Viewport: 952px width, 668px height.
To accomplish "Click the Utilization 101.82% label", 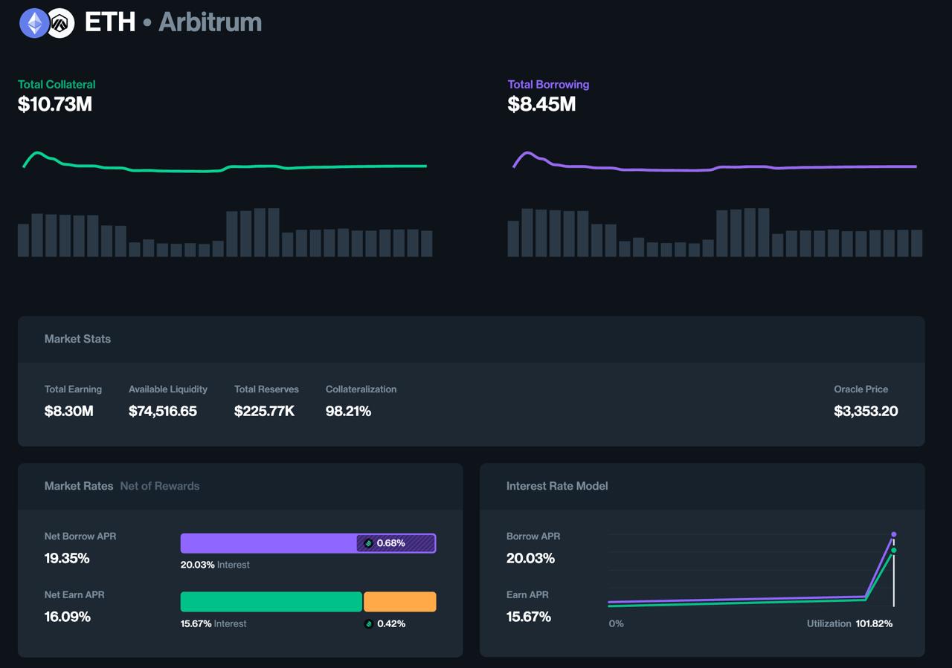I will click(x=849, y=623).
